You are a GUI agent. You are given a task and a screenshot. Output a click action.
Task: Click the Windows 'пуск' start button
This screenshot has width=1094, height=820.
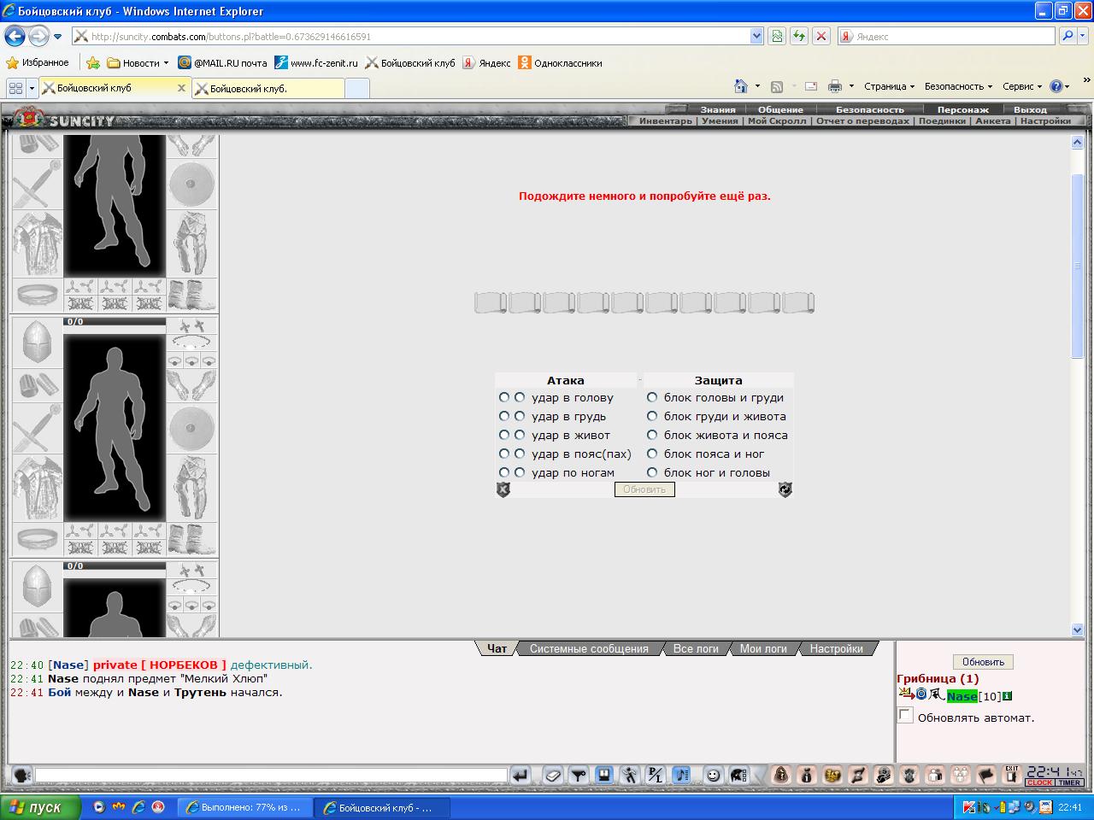pos(40,807)
